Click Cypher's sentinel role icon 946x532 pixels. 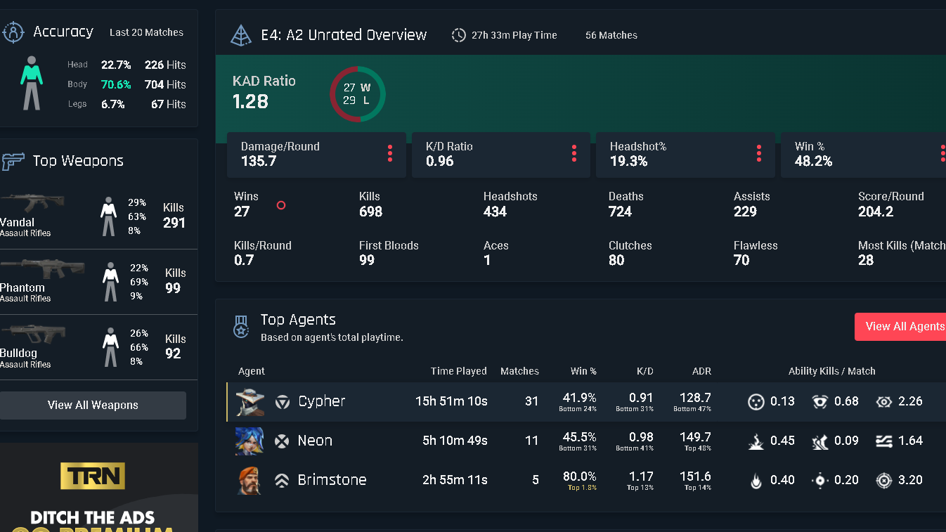[x=282, y=402]
